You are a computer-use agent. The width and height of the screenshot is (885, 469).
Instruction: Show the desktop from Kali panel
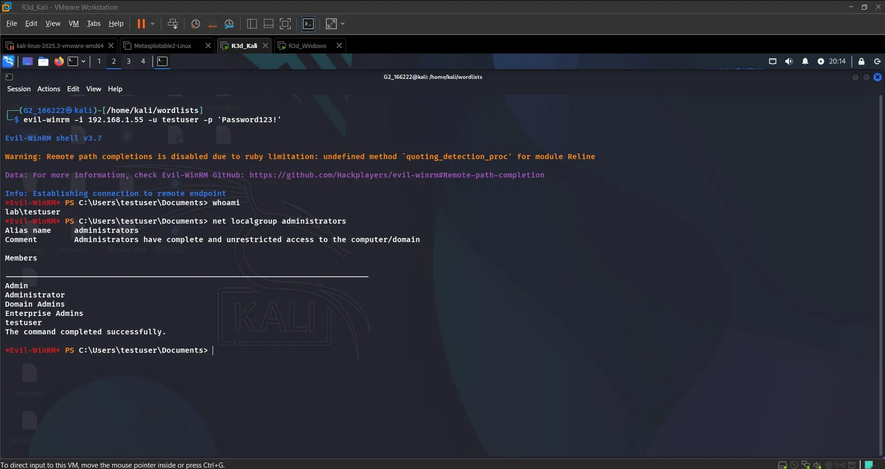(x=28, y=61)
